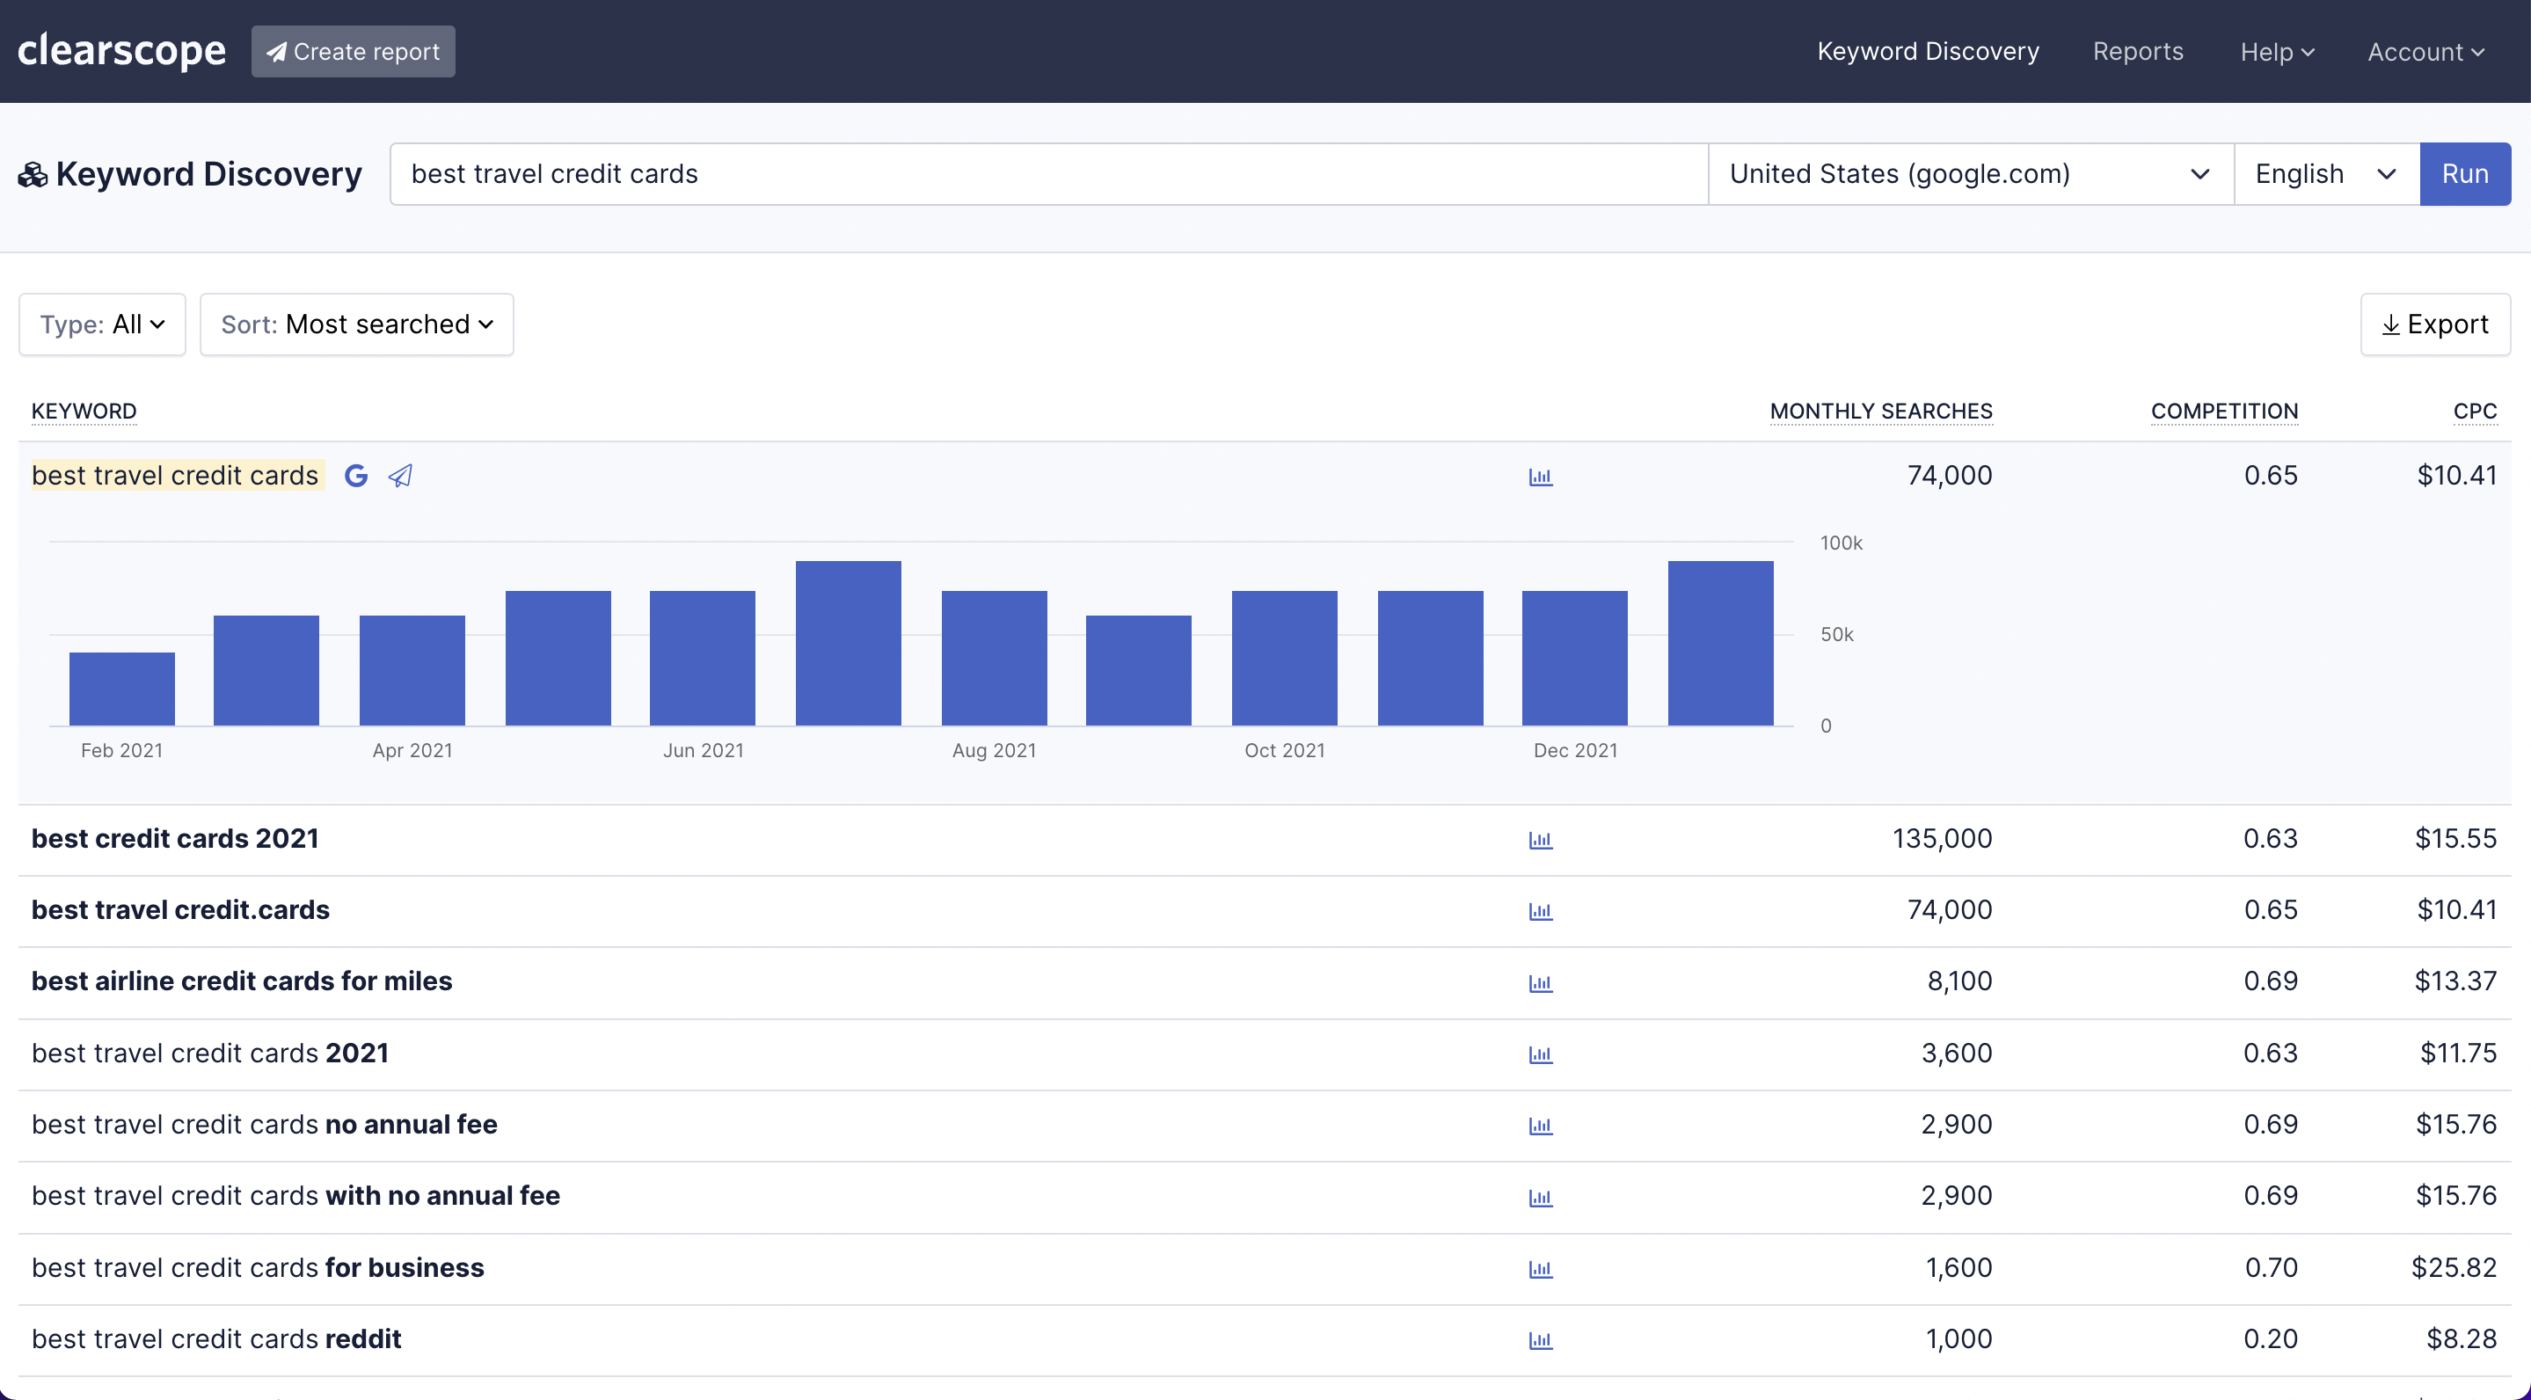Open the chart icon for best travel credit cards reddit

click(1540, 1340)
